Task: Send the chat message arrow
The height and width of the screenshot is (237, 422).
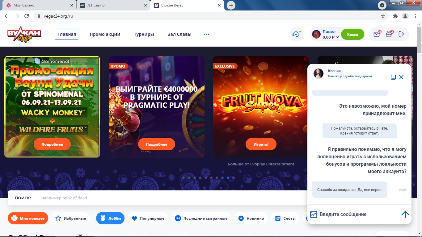Action: point(405,214)
